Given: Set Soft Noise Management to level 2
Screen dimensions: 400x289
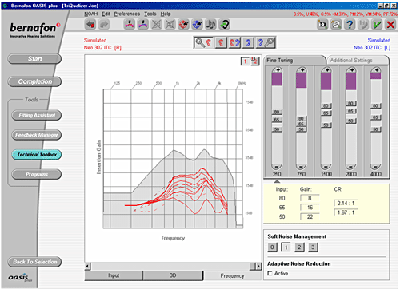Looking at the screenshot, I should tap(299, 247).
